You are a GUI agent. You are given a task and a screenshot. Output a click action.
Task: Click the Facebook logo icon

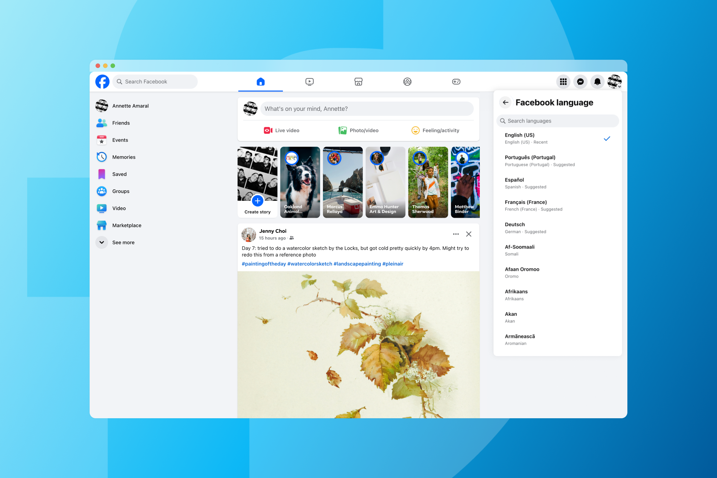[102, 81]
